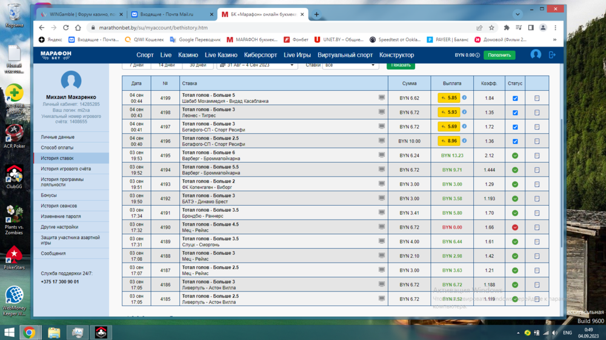Screen dimensions: 606x340
Task: Uncheck status checkbox for bet 4196
Action: click(x=515, y=142)
